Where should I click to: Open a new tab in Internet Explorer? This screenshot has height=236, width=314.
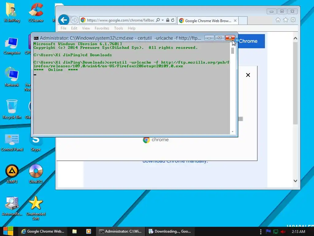coord(243,21)
